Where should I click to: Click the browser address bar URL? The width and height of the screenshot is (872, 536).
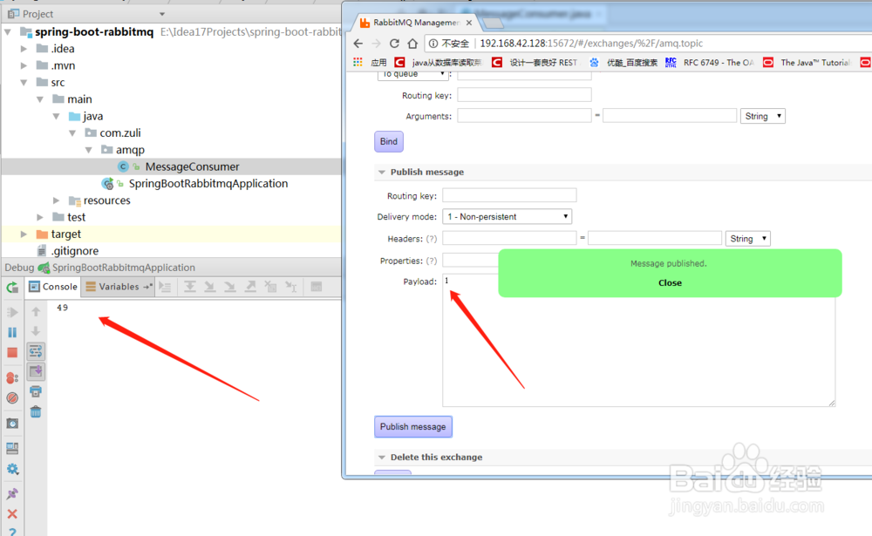[x=591, y=44]
